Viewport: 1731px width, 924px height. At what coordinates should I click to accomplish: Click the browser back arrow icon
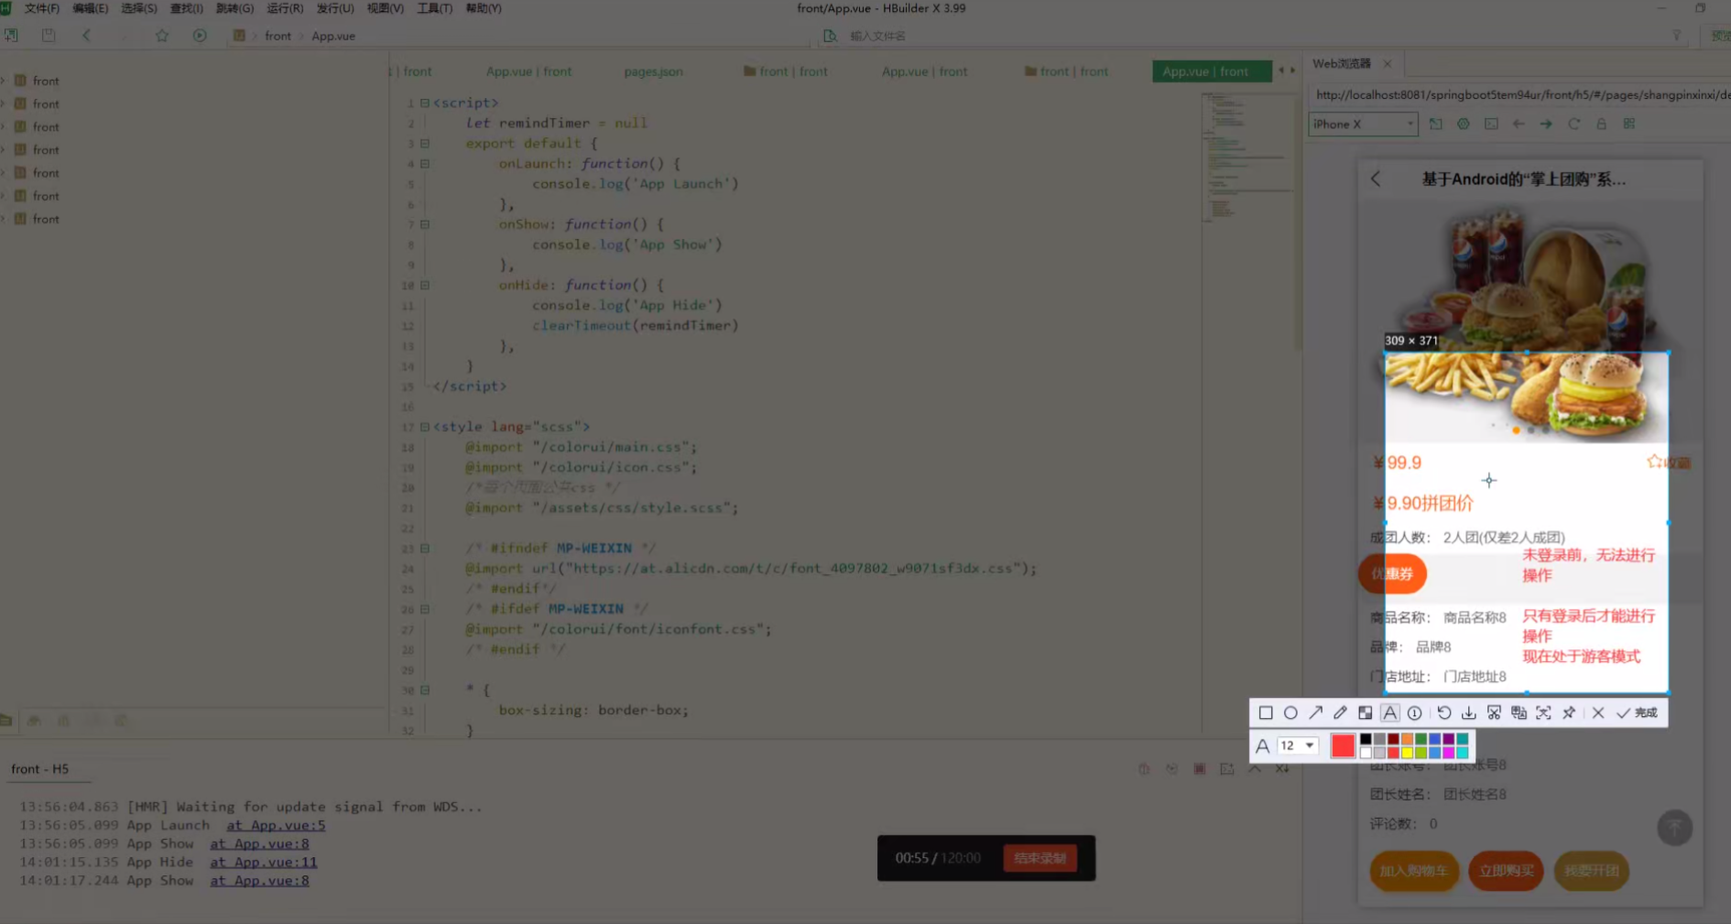click(1519, 124)
